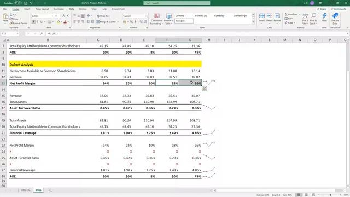Apply percent style from Number group
Image resolution: width=350 pixels, height=197 pixels.
131,22
